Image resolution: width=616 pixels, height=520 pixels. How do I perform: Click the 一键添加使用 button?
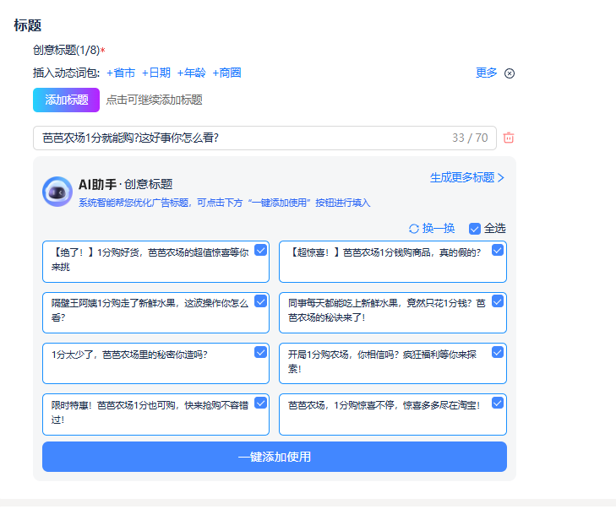point(275,457)
